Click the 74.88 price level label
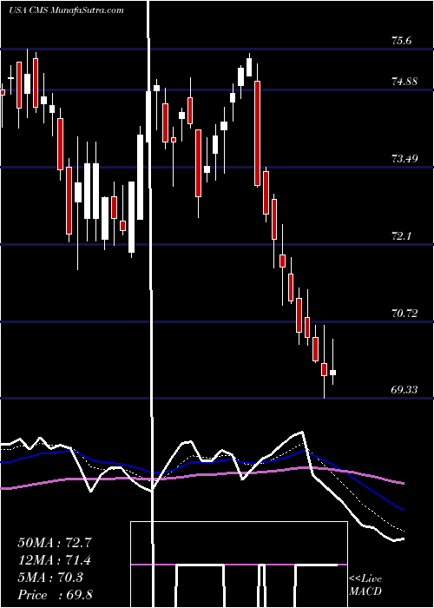This screenshot has height=608, width=434. click(x=405, y=82)
